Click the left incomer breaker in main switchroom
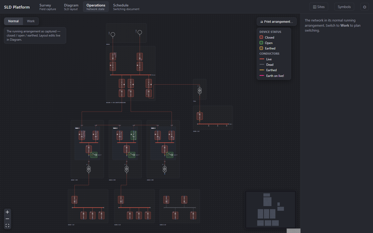Screen dimensions: 373x233 (x=113, y=57)
